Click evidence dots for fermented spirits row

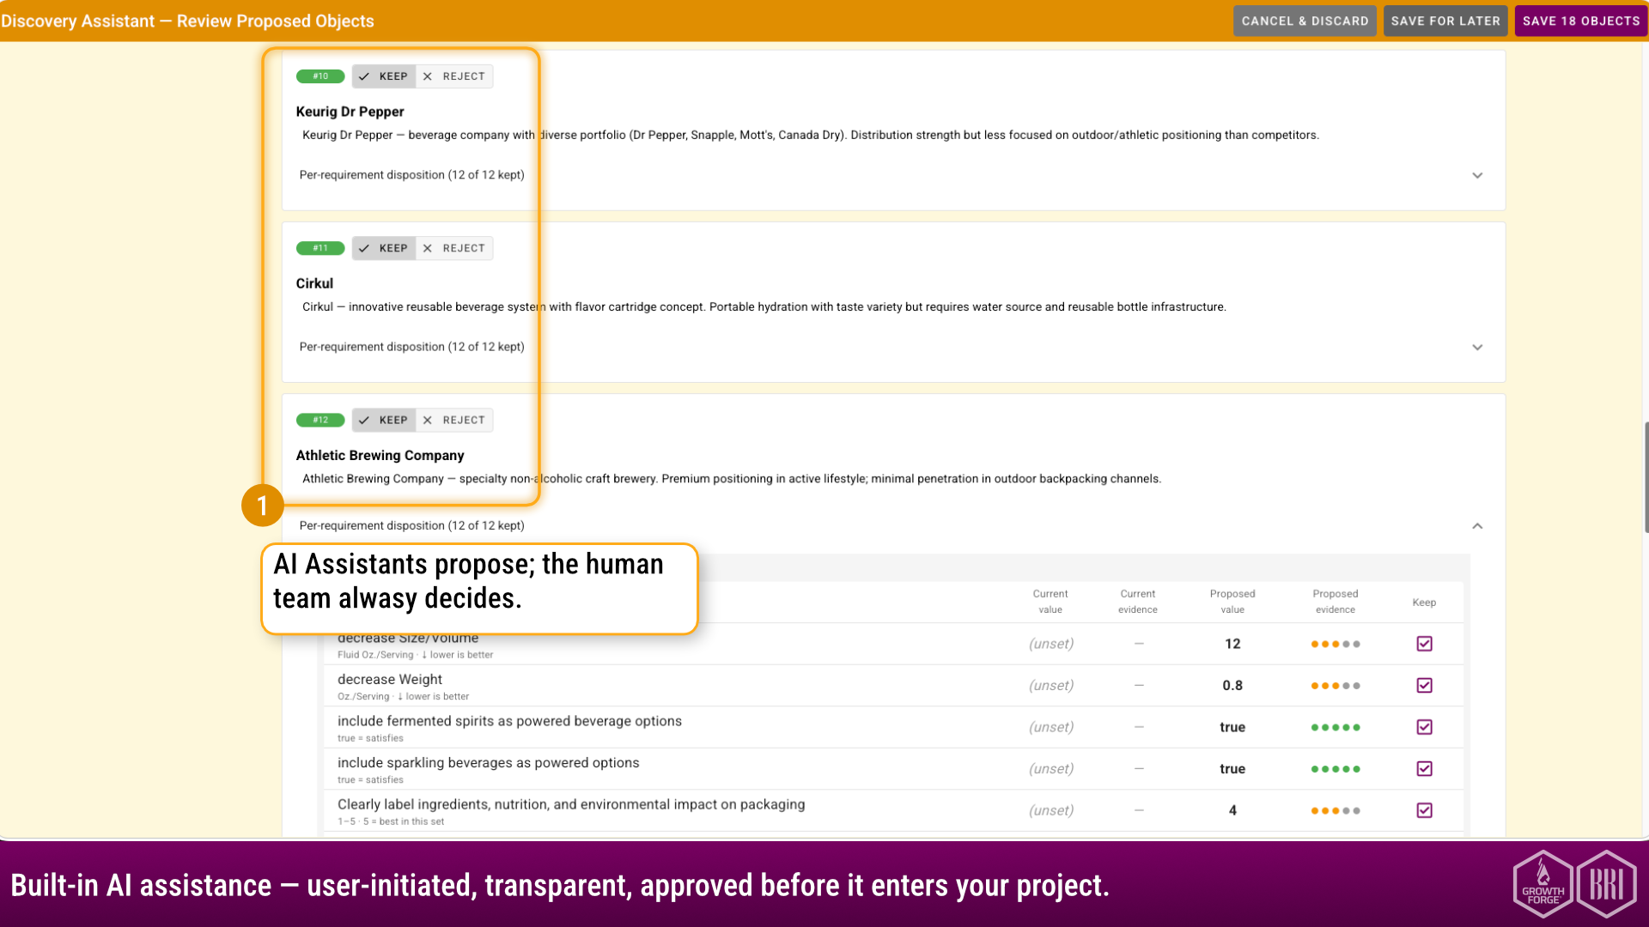point(1336,727)
